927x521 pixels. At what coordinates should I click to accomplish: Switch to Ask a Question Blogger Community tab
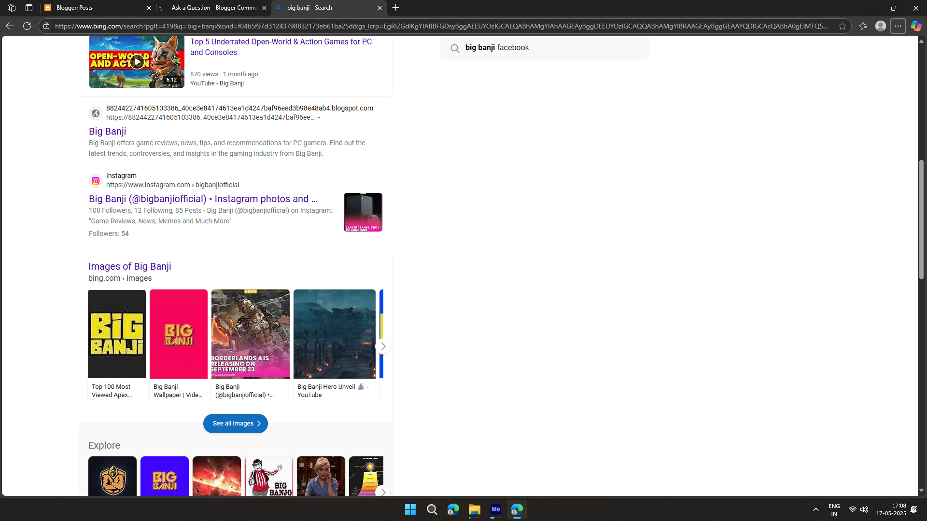click(x=214, y=8)
